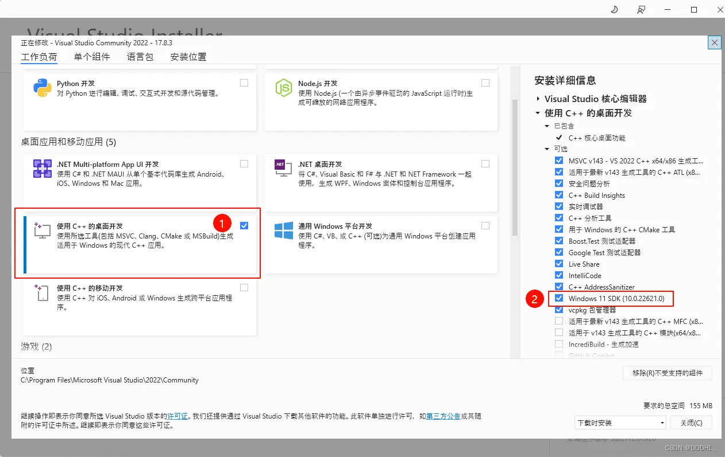725x457 pixels.
Task: Click the Node.js development workload icon
Action: pos(284,88)
